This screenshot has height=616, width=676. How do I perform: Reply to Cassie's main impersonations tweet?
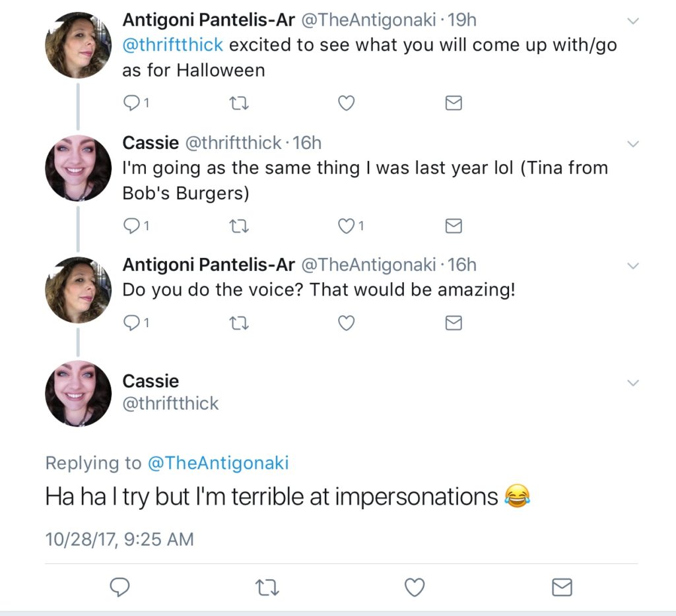[119, 587]
